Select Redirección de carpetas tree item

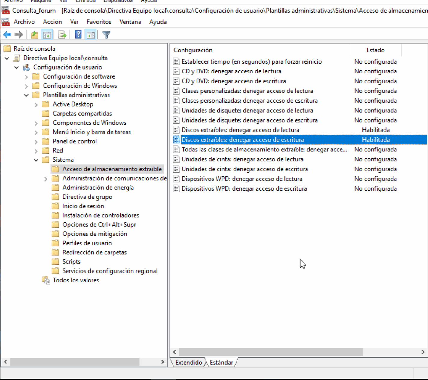tap(94, 252)
